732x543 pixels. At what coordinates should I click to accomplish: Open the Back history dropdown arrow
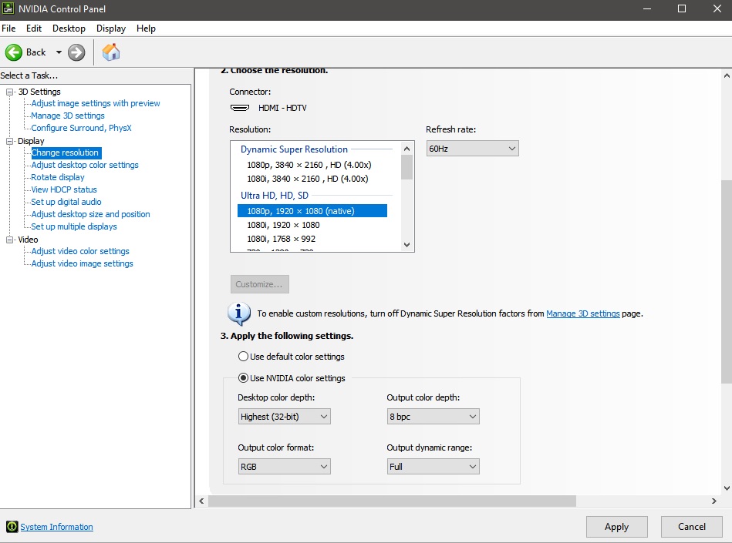pos(59,52)
